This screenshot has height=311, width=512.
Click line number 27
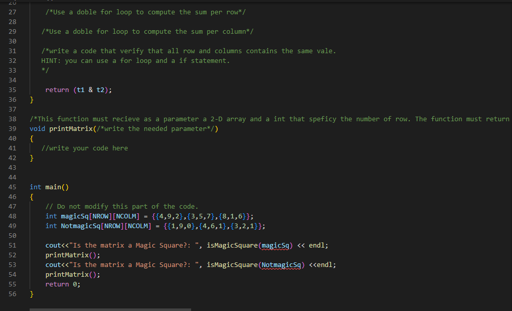point(12,12)
